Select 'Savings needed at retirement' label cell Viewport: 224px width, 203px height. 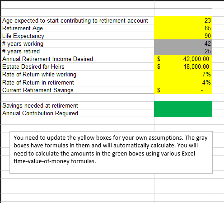78,105
